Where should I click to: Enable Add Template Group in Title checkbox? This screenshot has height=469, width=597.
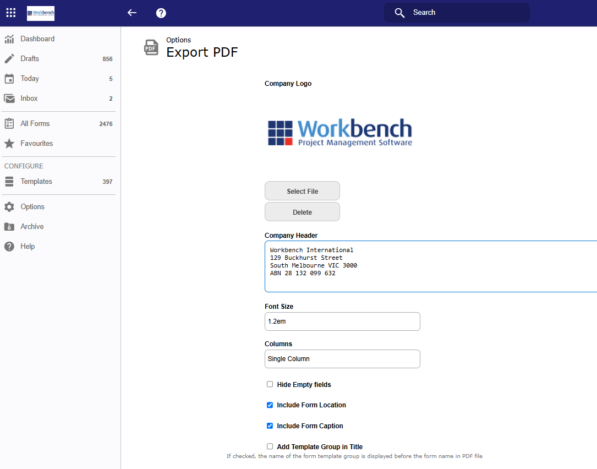click(270, 446)
